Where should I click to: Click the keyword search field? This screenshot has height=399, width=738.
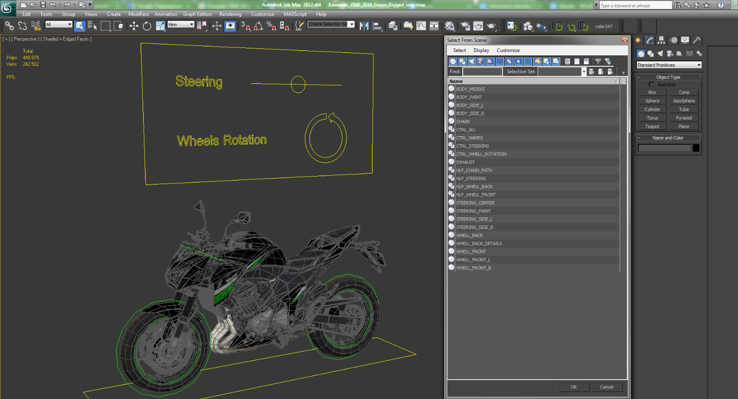(x=635, y=5)
